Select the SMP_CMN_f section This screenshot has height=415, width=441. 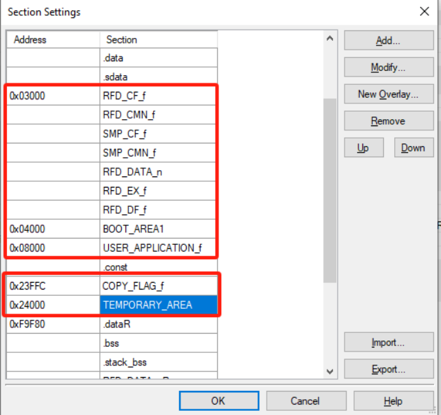click(158, 153)
